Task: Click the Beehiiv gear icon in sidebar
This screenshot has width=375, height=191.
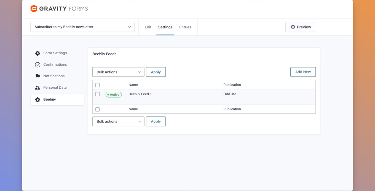Action: pyautogui.click(x=37, y=100)
